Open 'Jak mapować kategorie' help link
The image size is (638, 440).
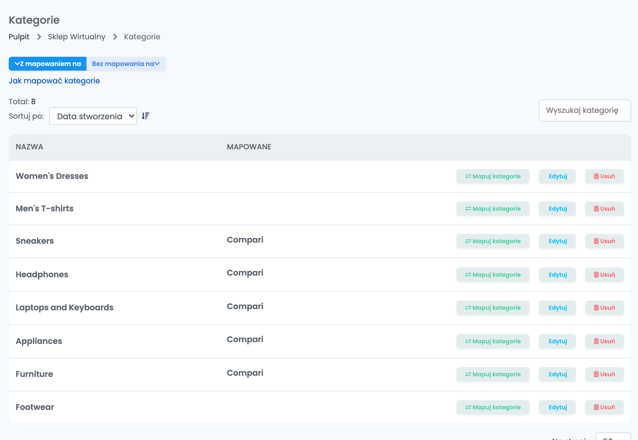click(54, 81)
